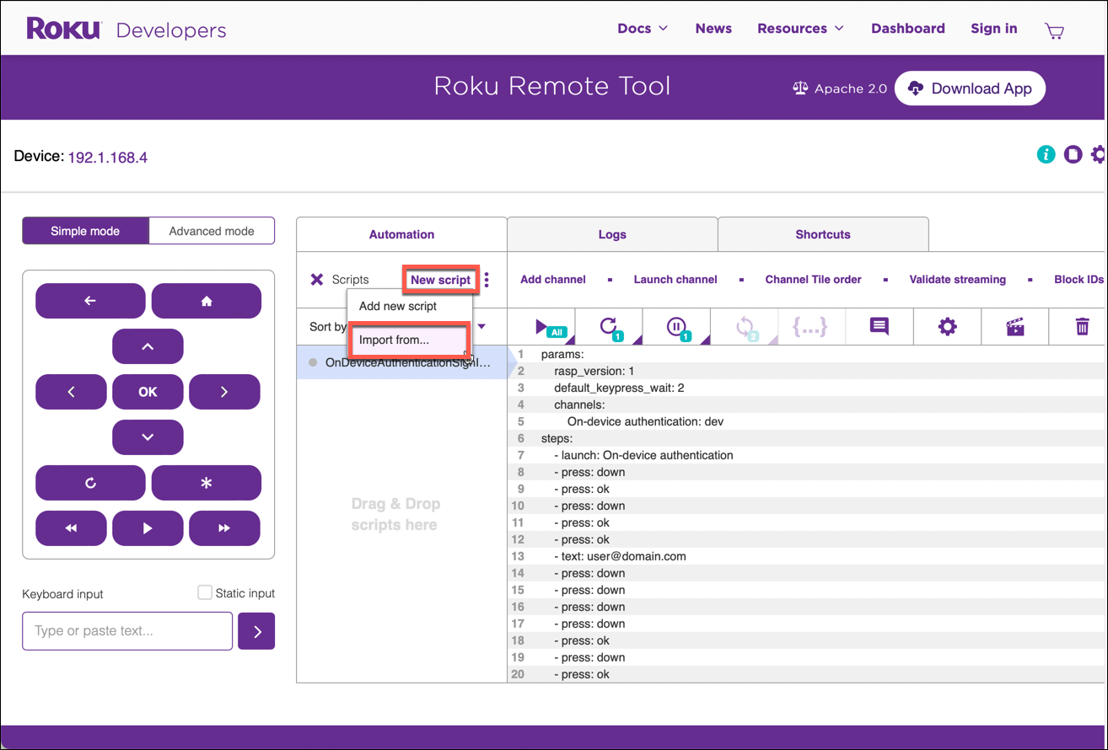This screenshot has height=750, width=1108.
Task: Click the Download App button
Action: [970, 88]
